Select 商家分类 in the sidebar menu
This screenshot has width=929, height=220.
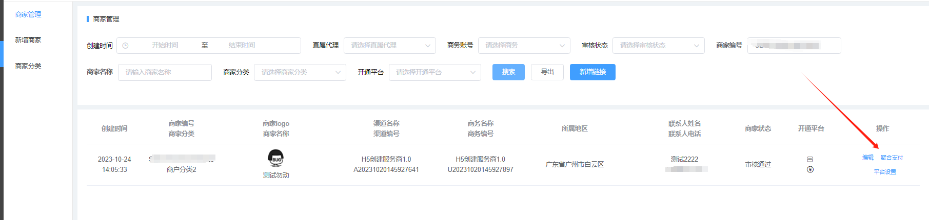pyautogui.click(x=28, y=66)
